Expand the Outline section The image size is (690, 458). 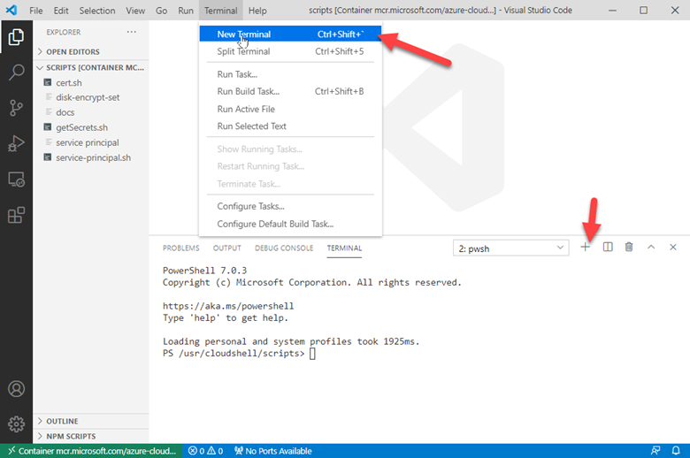pyautogui.click(x=90, y=421)
